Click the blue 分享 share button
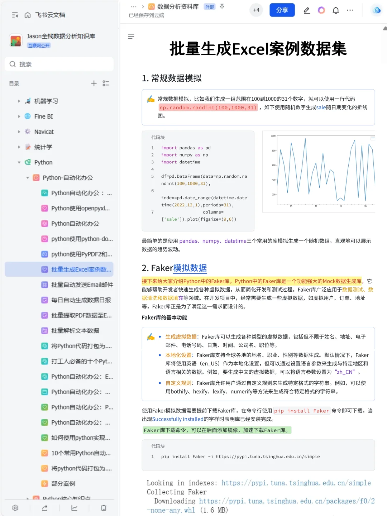Viewport: 387px width, 516px height. [x=282, y=10]
